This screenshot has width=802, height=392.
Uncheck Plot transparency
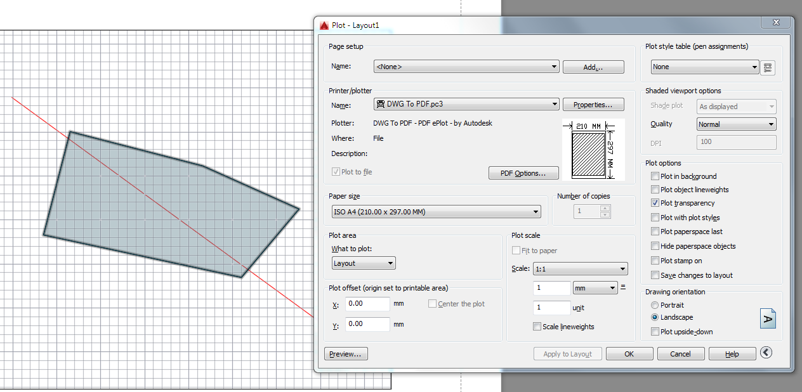click(x=655, y=203)
